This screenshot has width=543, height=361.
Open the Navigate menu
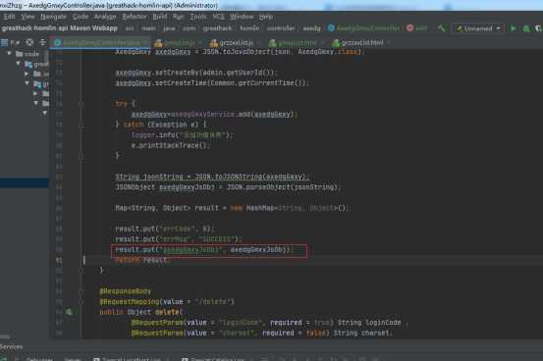tap(53, 17)
